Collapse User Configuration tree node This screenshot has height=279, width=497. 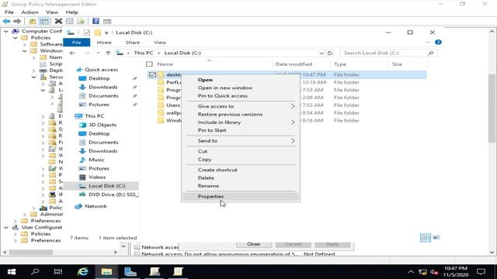point(6,227)
